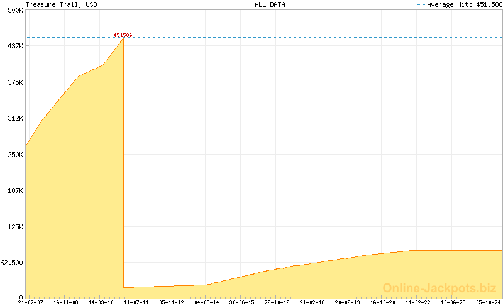Click the 04-03-14 date on x-axis

[206, 302]
